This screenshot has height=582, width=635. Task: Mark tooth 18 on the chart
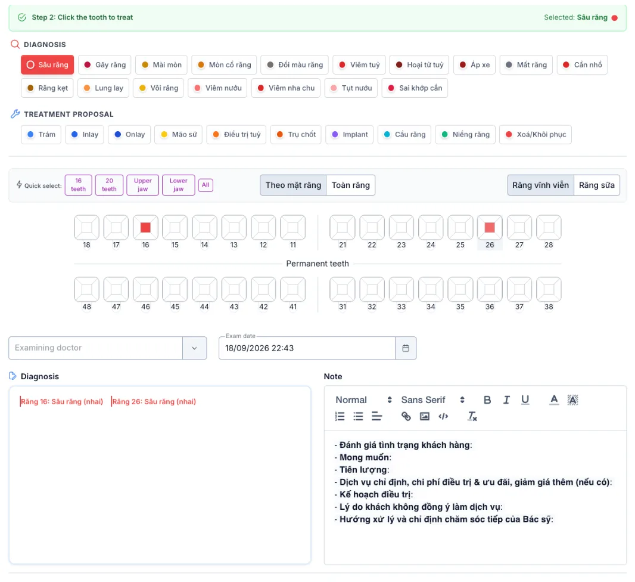coord(86,227)
